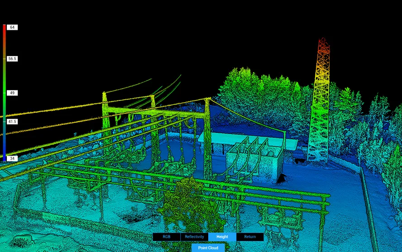The image size is (402, 252).
Task: Click the 56.5 height legend label
Action: pyautogui.click(x=12, y=59)
